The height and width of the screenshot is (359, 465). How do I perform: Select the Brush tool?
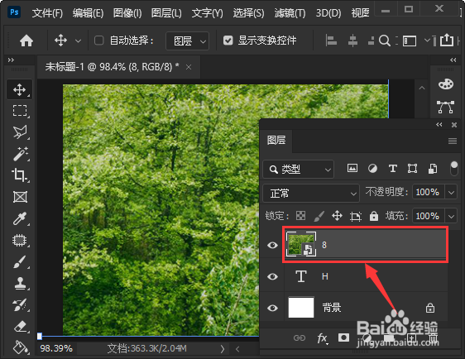pyautogui.click(x=20, y=261)
